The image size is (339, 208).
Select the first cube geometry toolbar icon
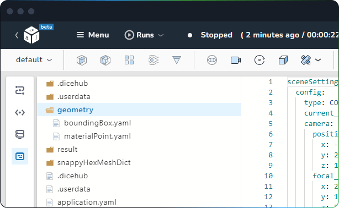pyautogui.click(x=82, y=60)
